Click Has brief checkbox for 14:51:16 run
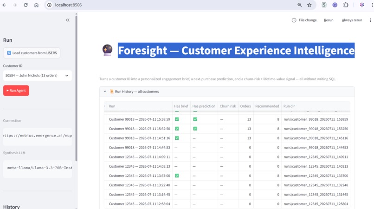This screenshot has width=374, height=209. click(177, 138)
